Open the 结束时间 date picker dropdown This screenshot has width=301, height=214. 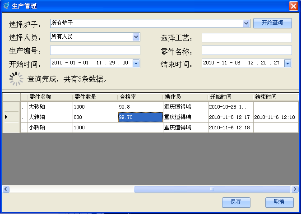coord(287,63)
